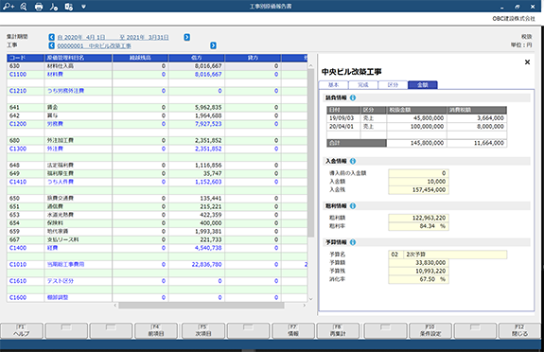Click the Excel export toolbar icon

point(69,7)
